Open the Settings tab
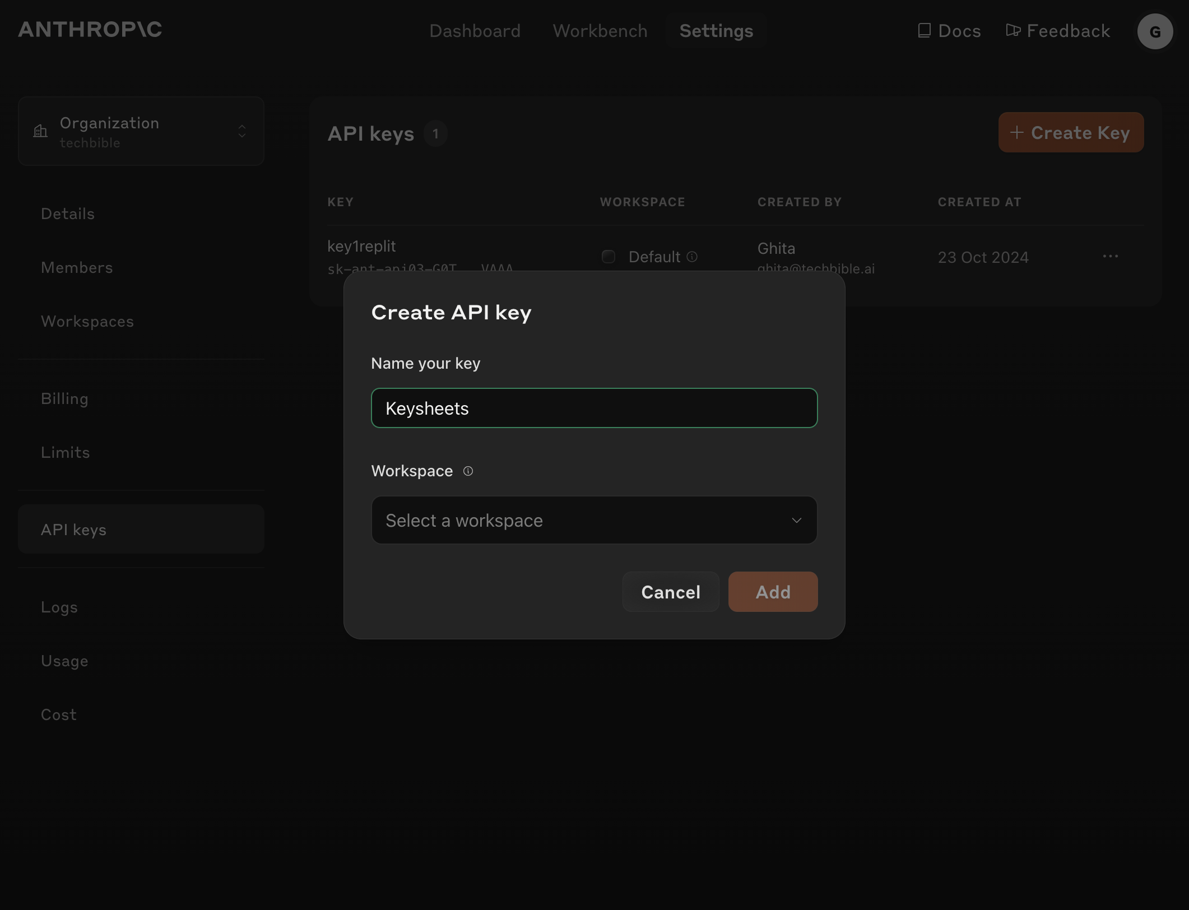The height and width of the screenshot is (910, 1189). 716,31
